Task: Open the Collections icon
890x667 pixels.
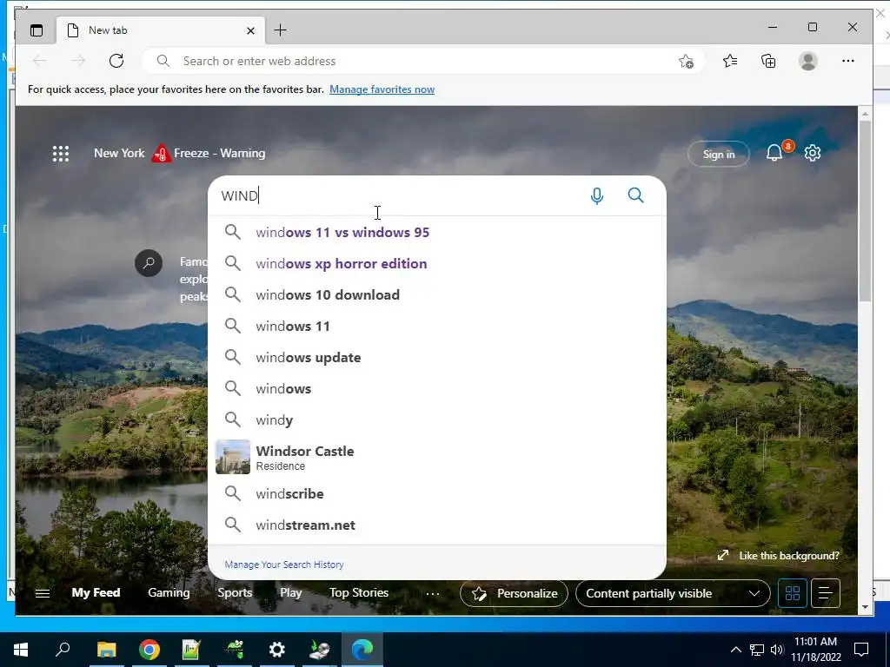Action: pos(768,61)
